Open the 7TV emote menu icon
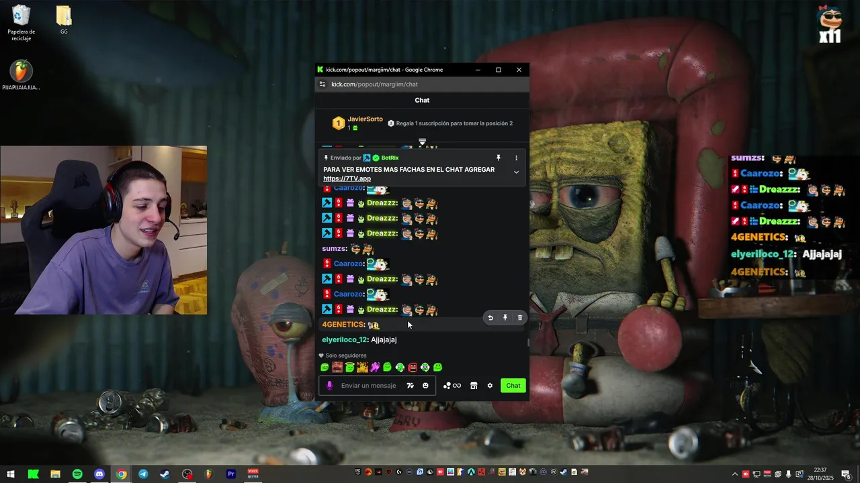Screen dimensions: 860x483 (x=411, y=386)
